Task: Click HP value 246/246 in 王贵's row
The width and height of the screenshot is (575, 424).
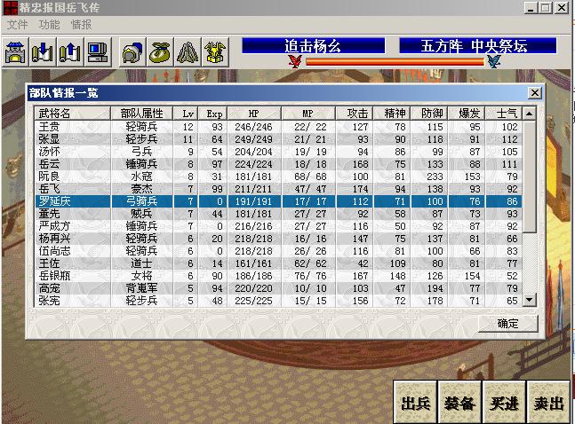Action: 254,127
